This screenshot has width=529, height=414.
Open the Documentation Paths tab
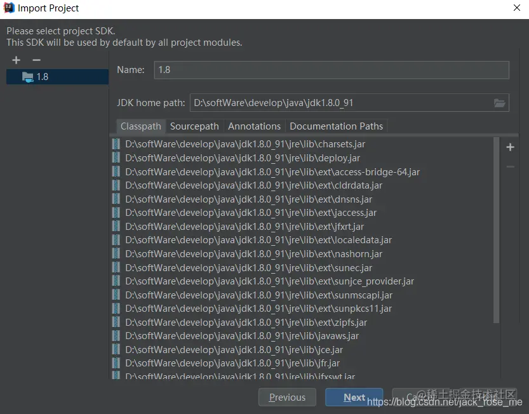point(336,126)
